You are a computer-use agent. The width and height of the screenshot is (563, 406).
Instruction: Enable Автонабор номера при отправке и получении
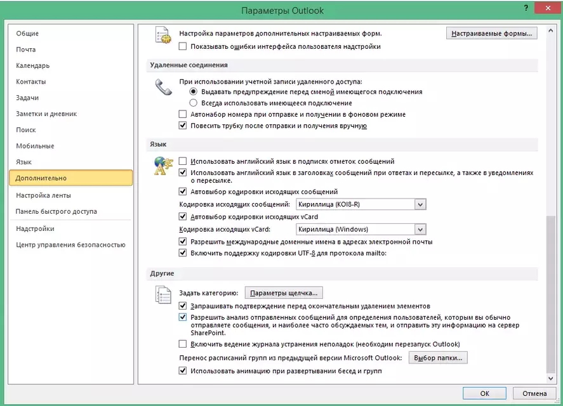[x=183, y=114]
